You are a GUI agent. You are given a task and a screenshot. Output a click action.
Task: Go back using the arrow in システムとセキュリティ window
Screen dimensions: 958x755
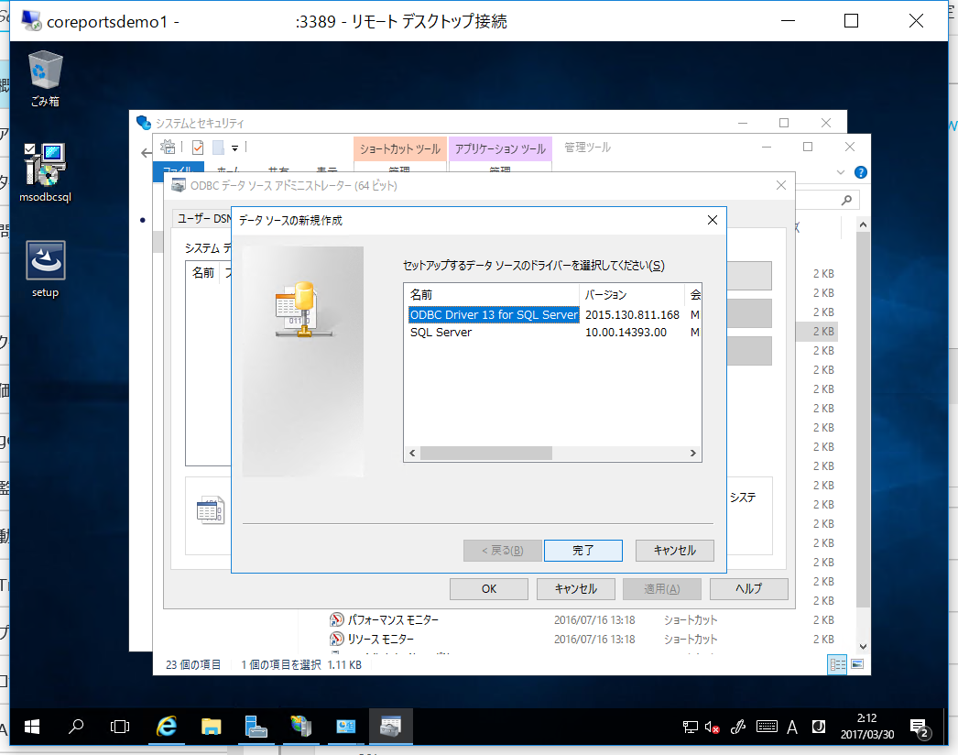point(146,153)
